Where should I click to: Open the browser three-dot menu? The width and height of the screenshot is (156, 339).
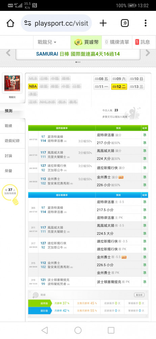click(x=146, y=23)
